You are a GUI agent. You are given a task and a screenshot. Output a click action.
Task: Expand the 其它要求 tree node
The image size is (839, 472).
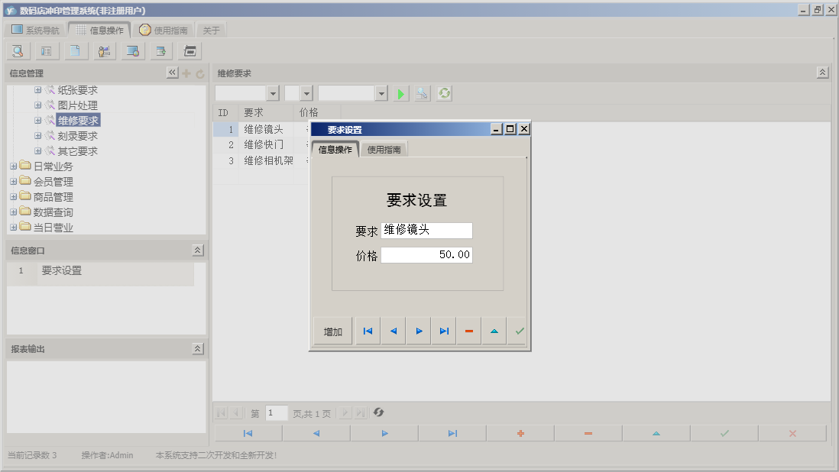coord(38,151)
